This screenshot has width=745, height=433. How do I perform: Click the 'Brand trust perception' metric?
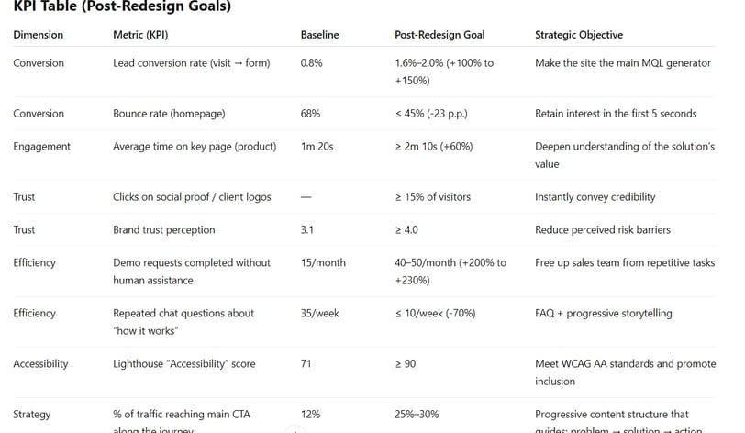[164, 229]
